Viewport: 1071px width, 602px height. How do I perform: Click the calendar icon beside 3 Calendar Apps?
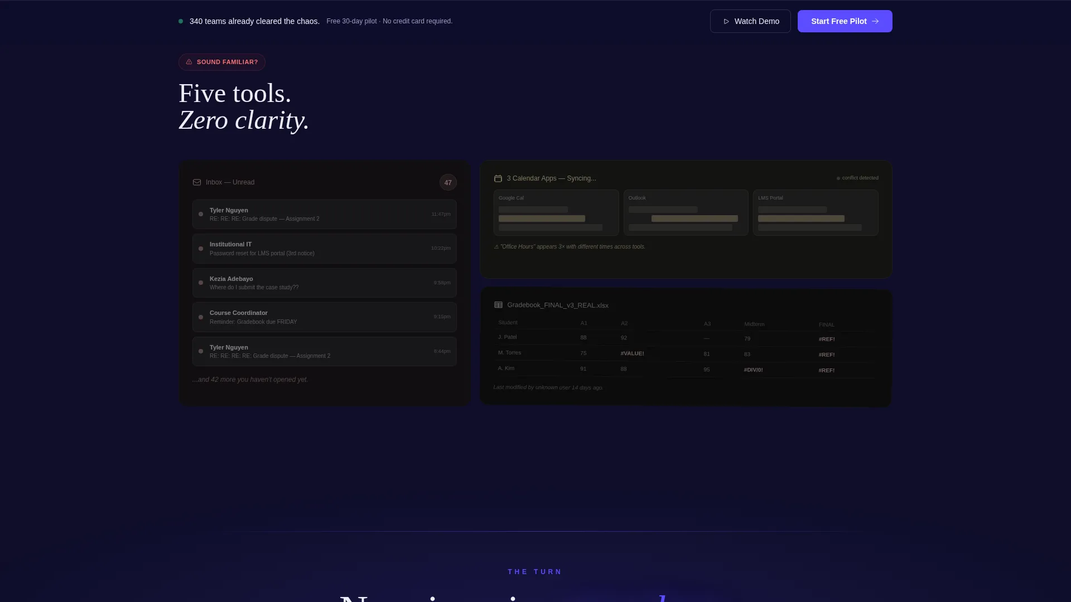498,178
